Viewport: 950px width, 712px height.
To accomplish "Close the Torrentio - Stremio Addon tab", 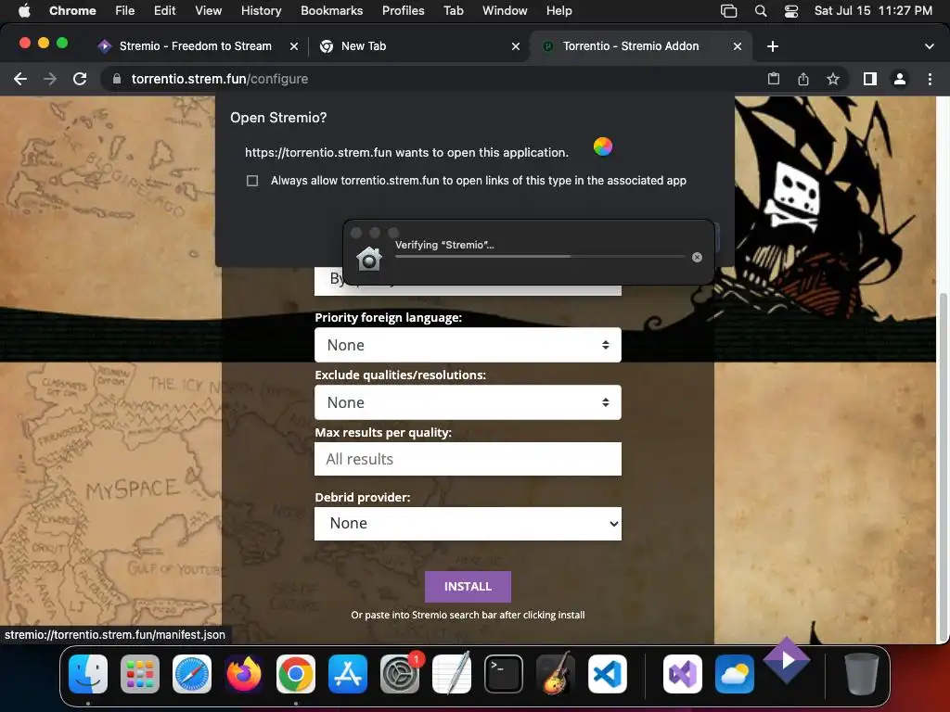I will click(738, 46).
